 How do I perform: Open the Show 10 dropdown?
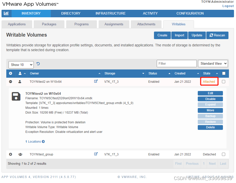click(x=21, y=65)
